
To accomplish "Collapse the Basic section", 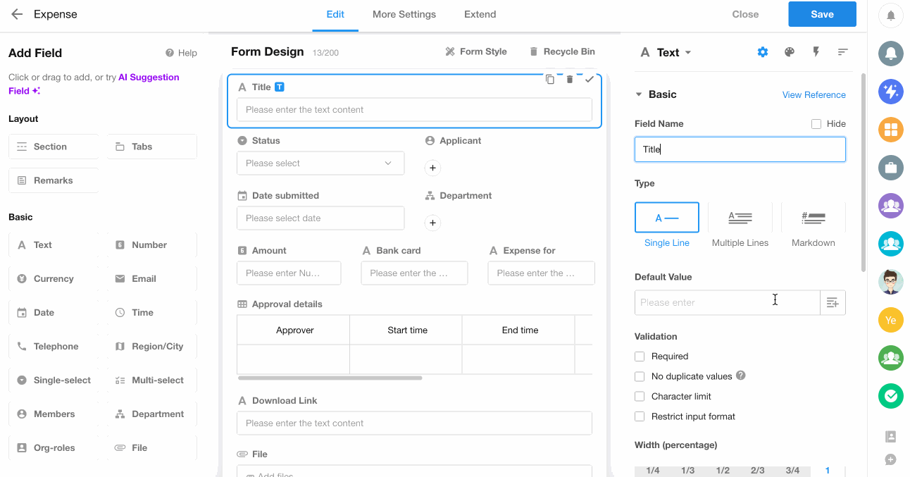I will [x=639, y=94].
